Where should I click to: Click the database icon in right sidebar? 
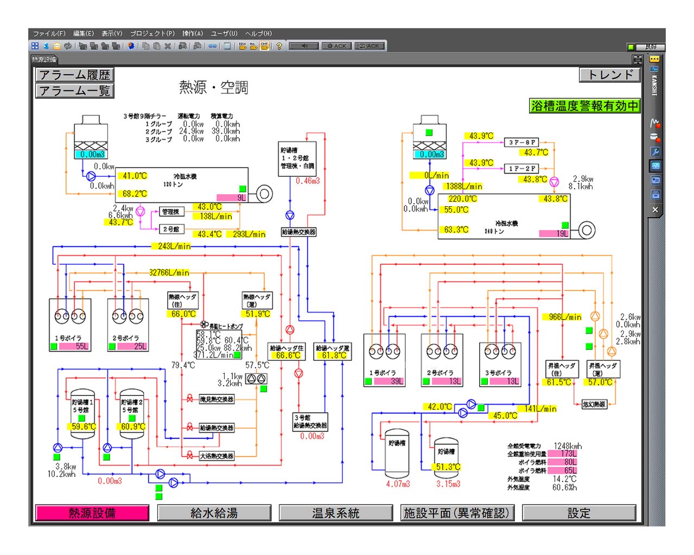pos(655,137)
